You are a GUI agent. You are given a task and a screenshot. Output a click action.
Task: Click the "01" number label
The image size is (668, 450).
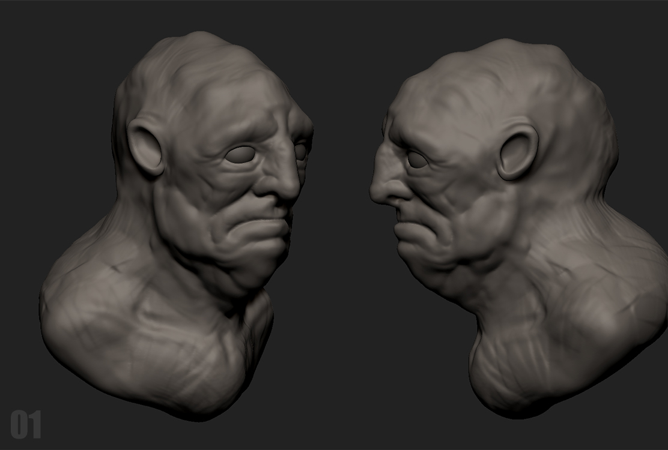point(26,425)
